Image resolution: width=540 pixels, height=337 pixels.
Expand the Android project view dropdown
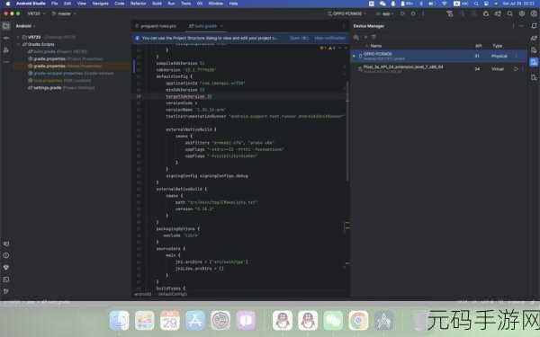[x=26, y=26]
